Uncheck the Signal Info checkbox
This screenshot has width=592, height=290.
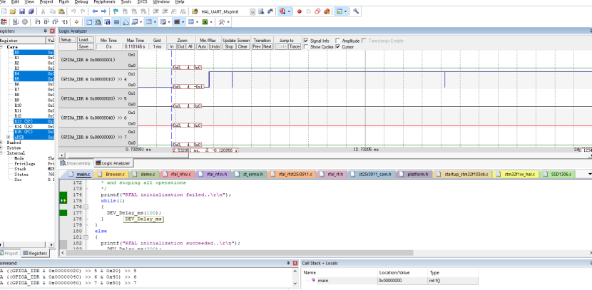click(306, 41)
